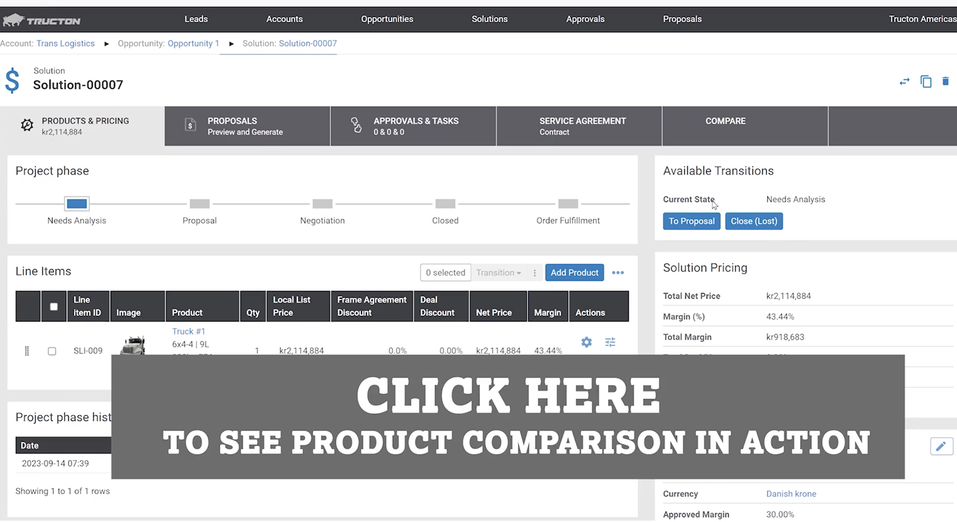Click the sliders adjust icon in Actions
This screenshot has height=522, width=957.
(x=610, y=342)
